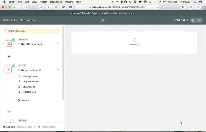The height and width of the screenshot is (132, 206).
Task: Select Edit Options in filter step
Action: tap(29, 87)
